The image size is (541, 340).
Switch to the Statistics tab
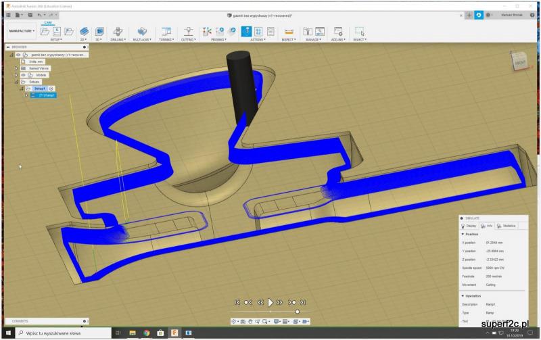click(x=505, y=226)
